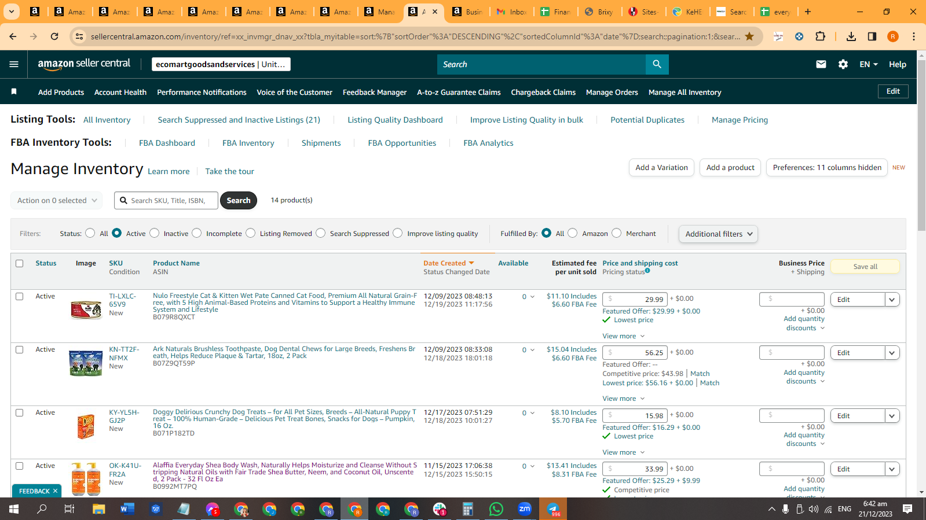926x520 pixels.
Task: Select the 'Incomplete' status radio button
Action: tap(197, 233)
